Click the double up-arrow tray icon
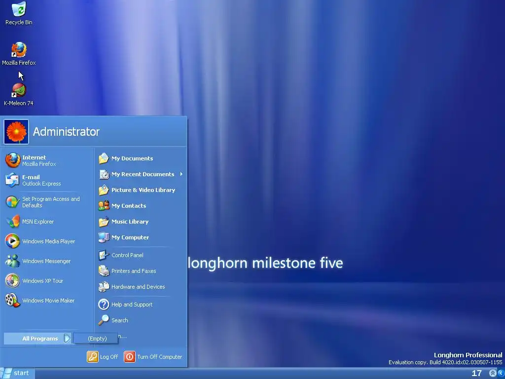 [493, 373]
